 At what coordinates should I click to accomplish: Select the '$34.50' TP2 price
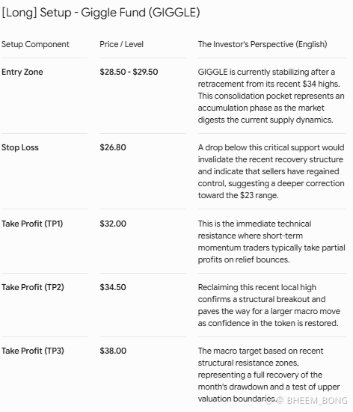click(113, 287)
